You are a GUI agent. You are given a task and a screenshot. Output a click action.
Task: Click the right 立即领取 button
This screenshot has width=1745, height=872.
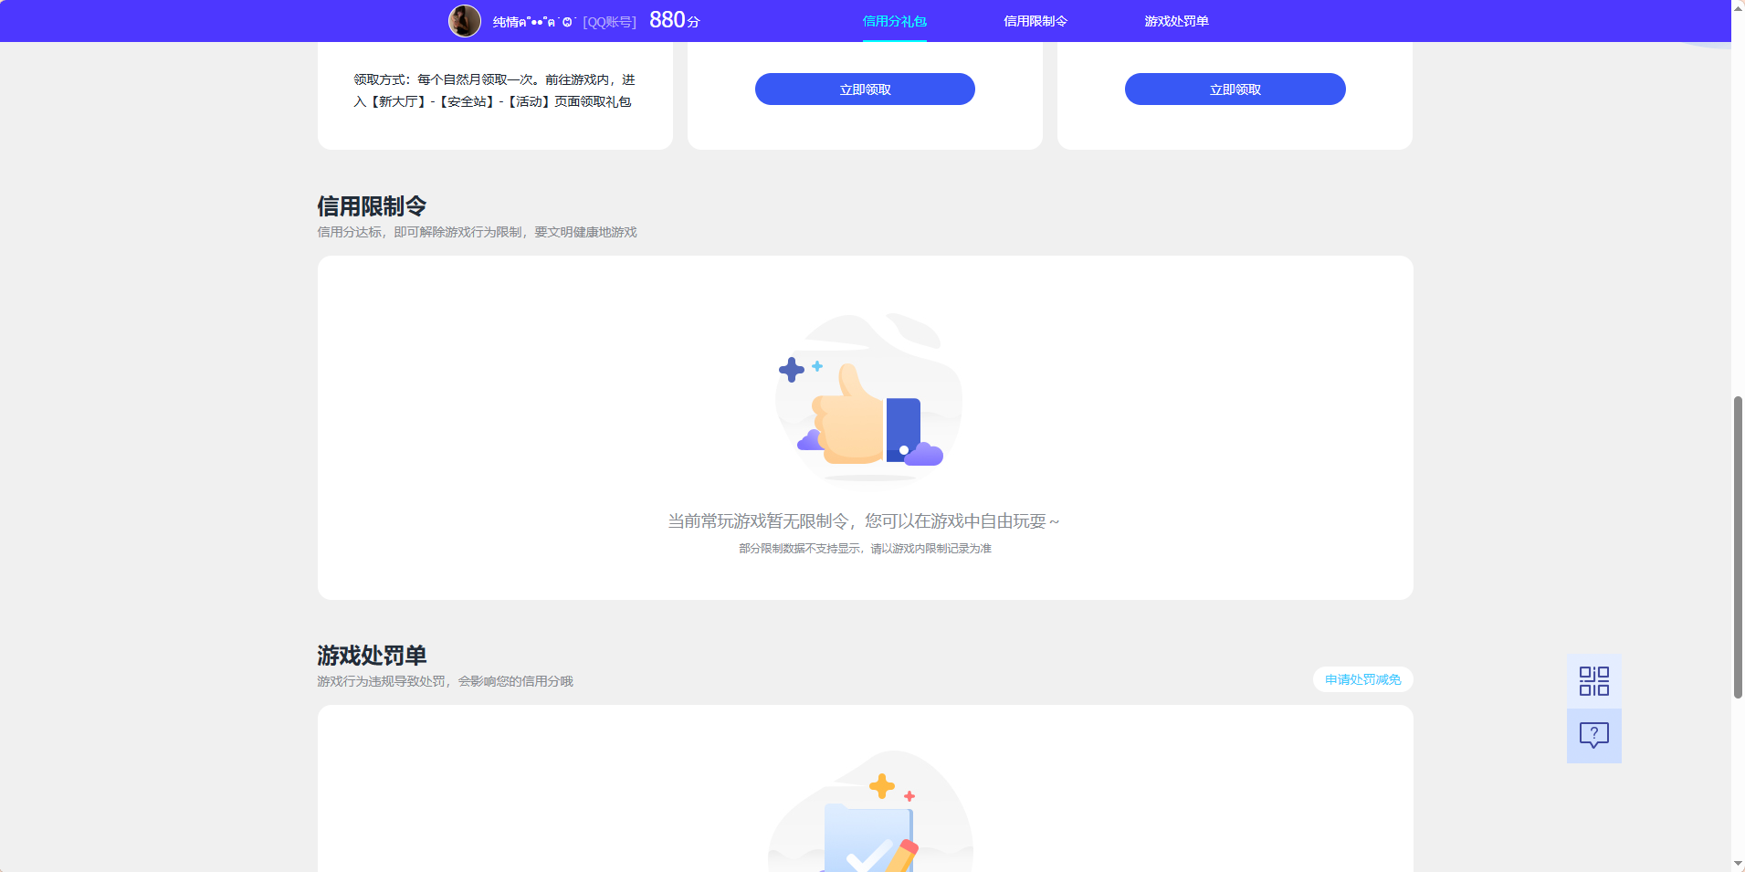[x=1234, y=89]
